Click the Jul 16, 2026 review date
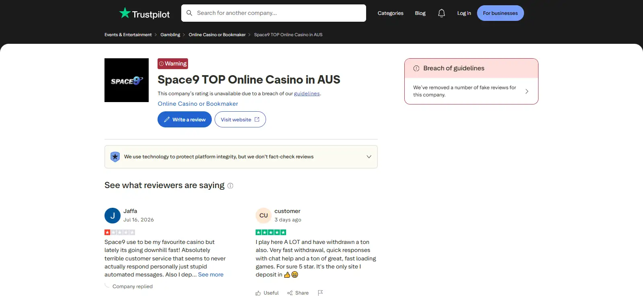 pyautogui.click(x=139, y=220)
